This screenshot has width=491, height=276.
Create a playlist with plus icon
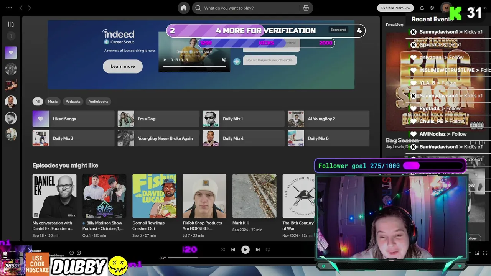[11, 36]
